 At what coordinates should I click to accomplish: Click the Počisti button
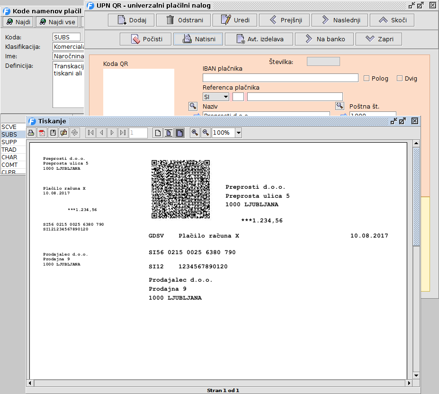click(145, 39)
